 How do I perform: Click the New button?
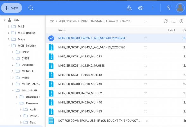11,8
